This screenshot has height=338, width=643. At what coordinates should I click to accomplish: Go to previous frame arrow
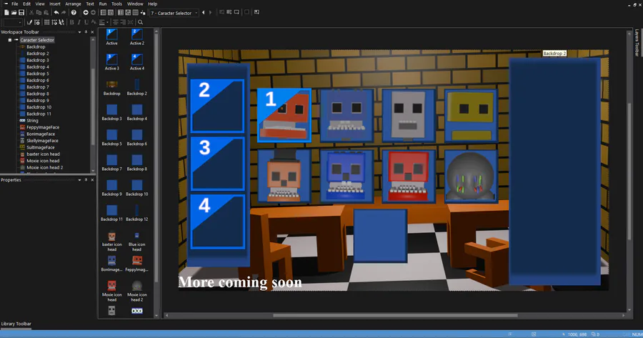(204, 13)
